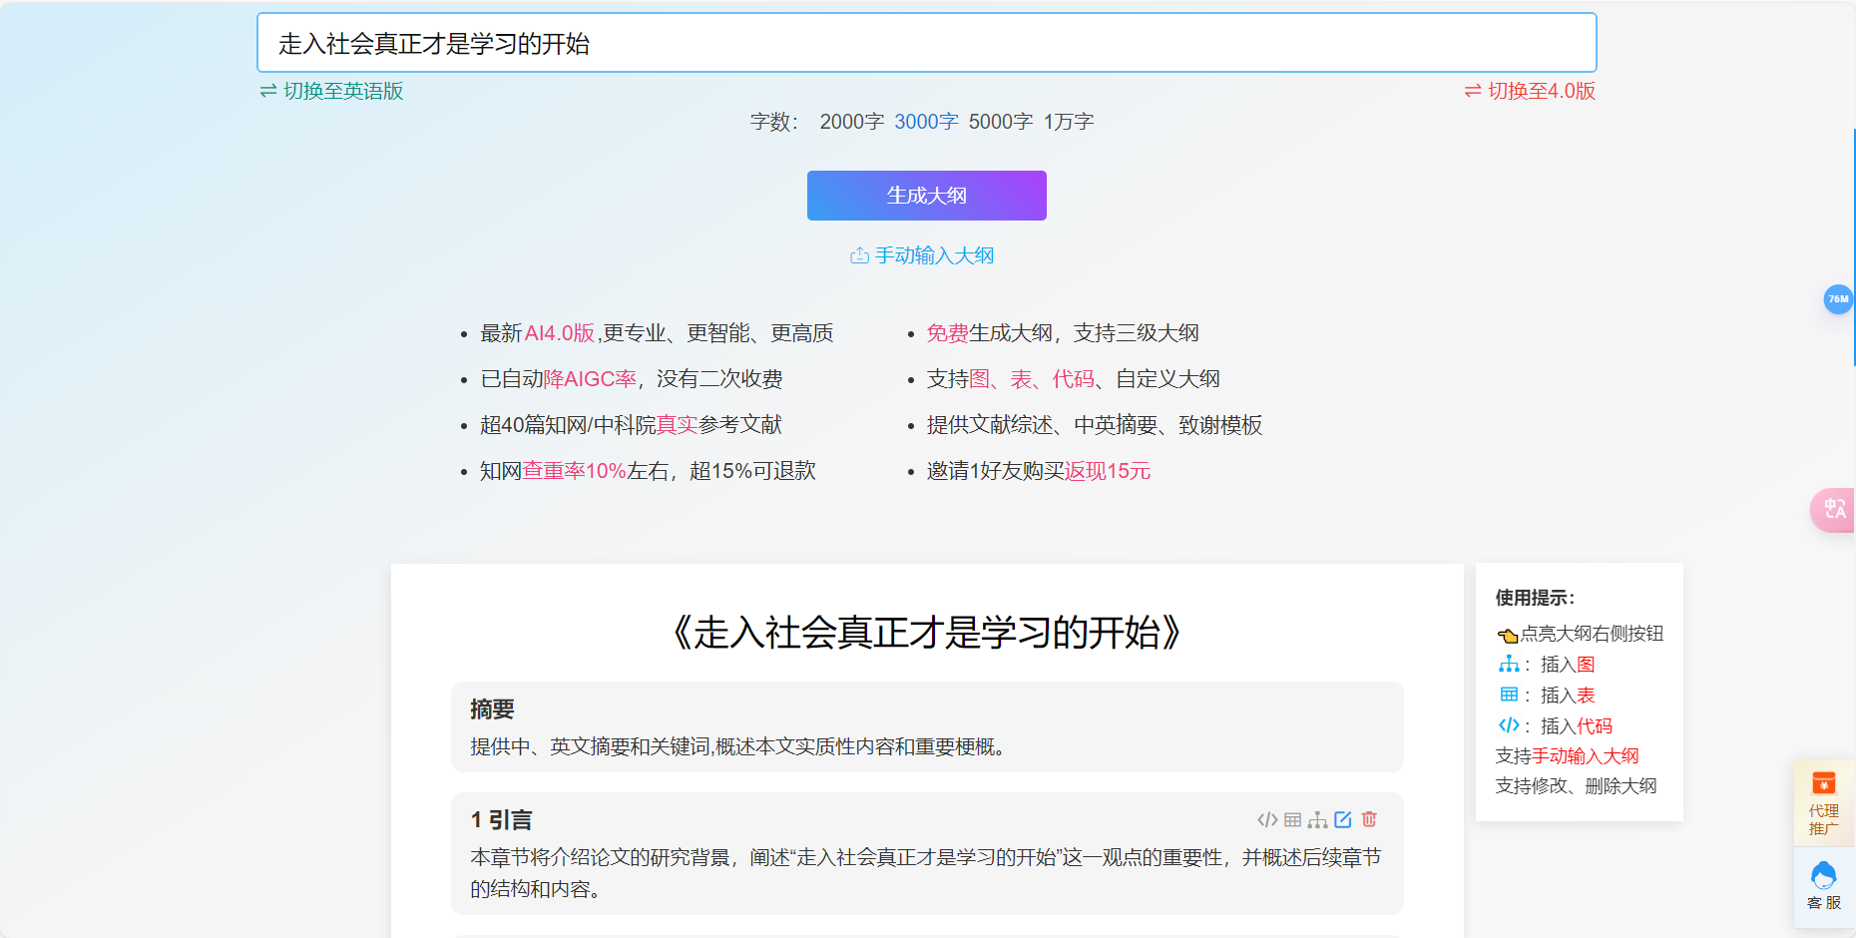1856x938 pixels.
Task: Click the upload icon beside 手动输入大纲
Action: coord(858,255)
